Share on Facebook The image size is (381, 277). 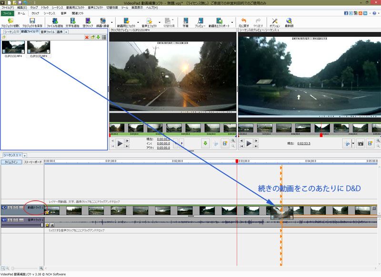[x=346, y=13]
